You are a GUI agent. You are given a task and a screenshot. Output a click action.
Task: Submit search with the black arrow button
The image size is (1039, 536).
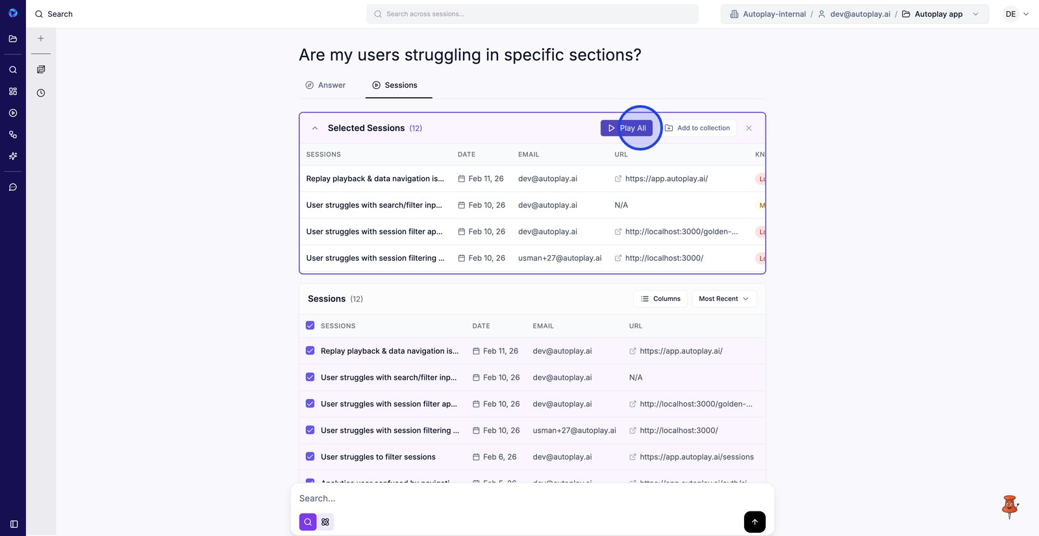coord(754,522)
